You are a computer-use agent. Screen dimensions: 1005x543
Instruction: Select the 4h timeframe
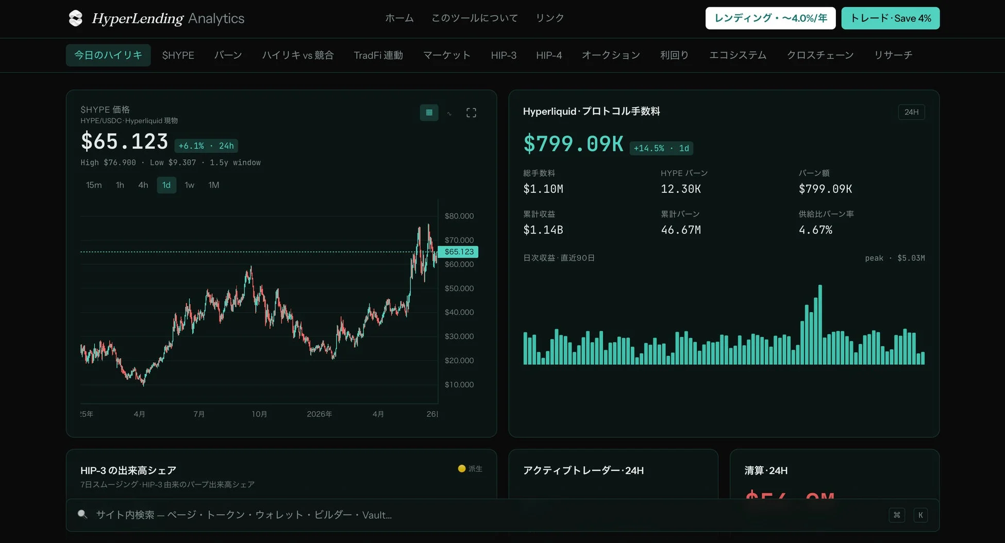point(143,185)
